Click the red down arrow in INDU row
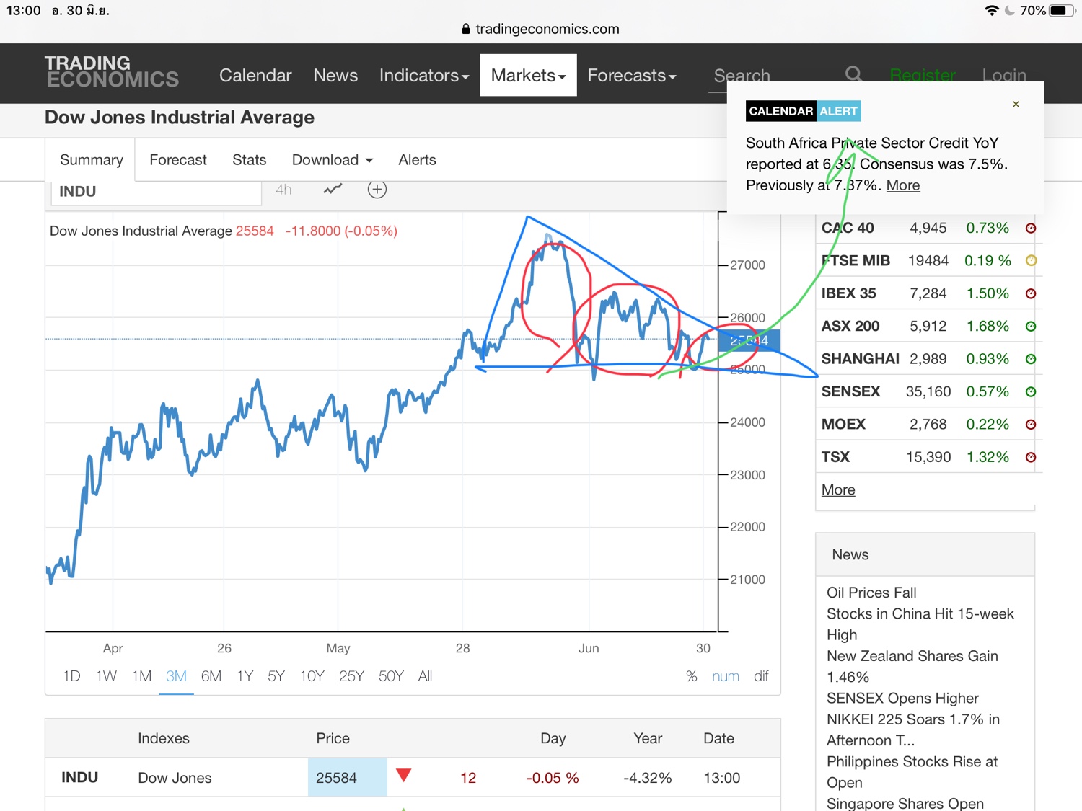Screen dimensions: 1082x811 pos(404,776)
